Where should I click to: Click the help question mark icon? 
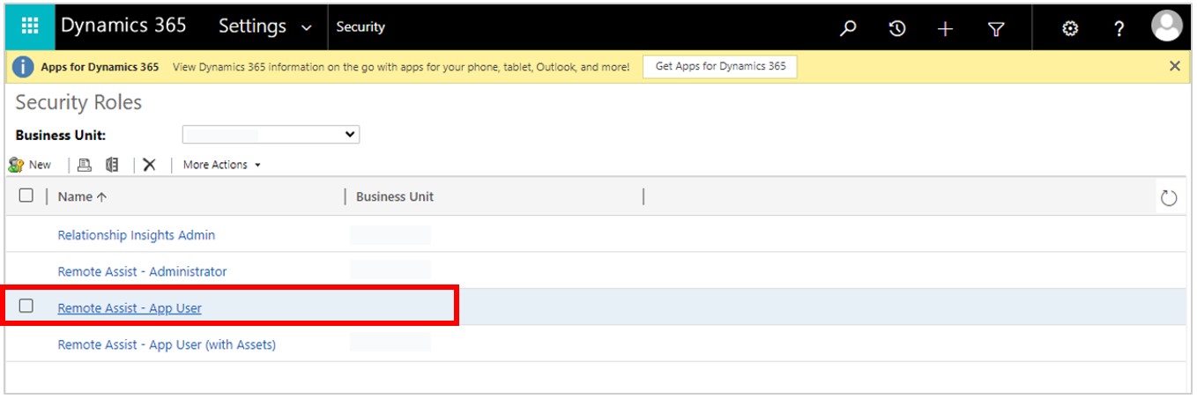pyautogui.click(x=1119, y=29)
